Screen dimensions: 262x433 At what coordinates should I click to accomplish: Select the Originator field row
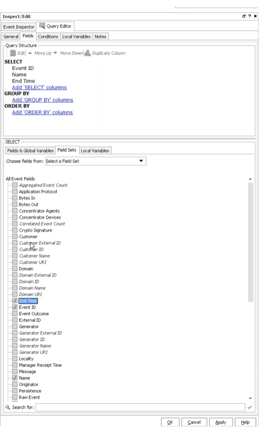pyautogui.click(x=29, y=384)
